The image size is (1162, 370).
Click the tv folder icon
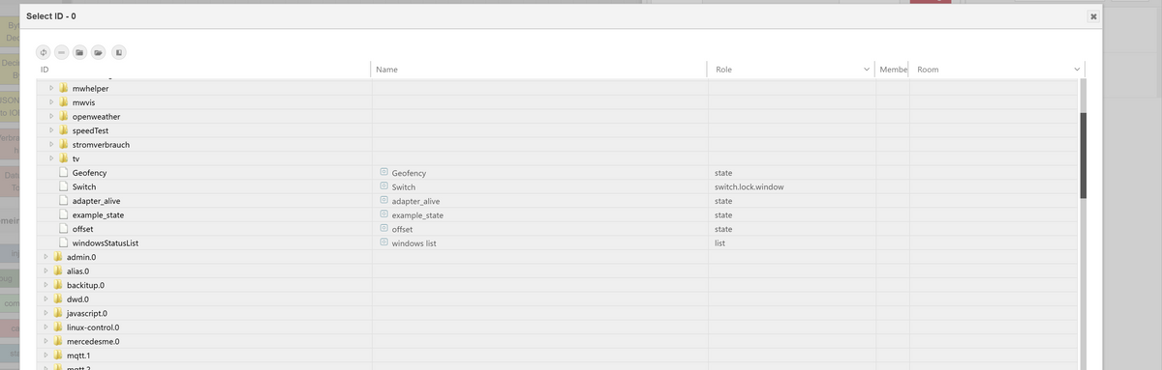click(x=64, y=158)
